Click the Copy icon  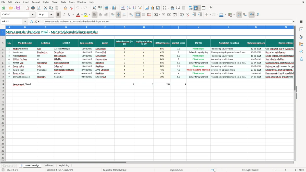tap(51, 8)
